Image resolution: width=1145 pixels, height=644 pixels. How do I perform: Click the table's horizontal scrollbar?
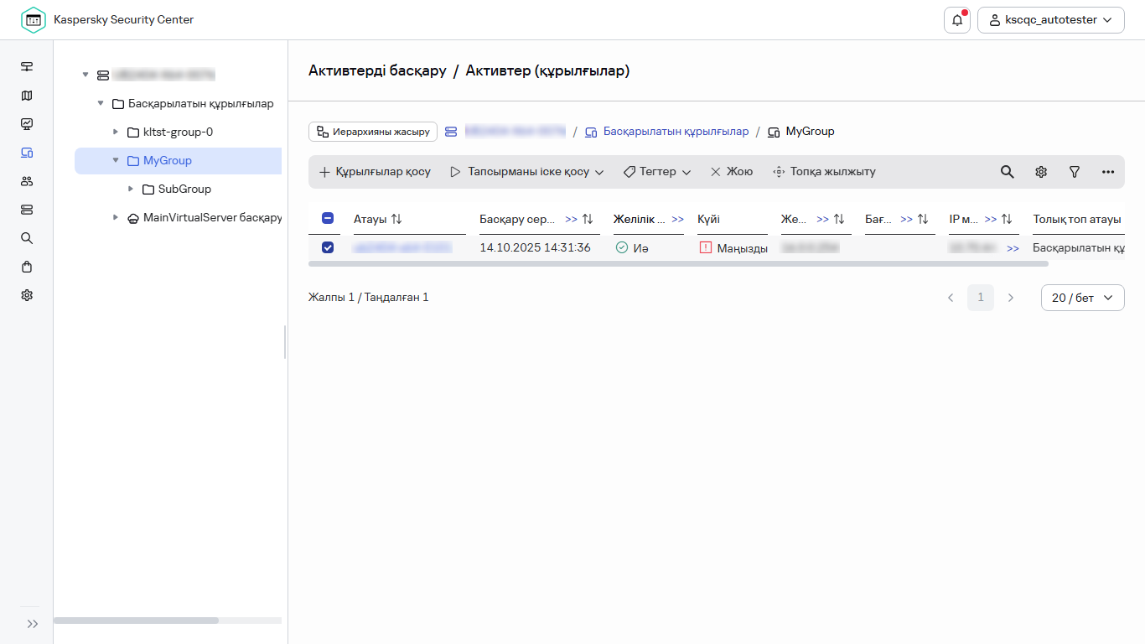pos(677,263)
